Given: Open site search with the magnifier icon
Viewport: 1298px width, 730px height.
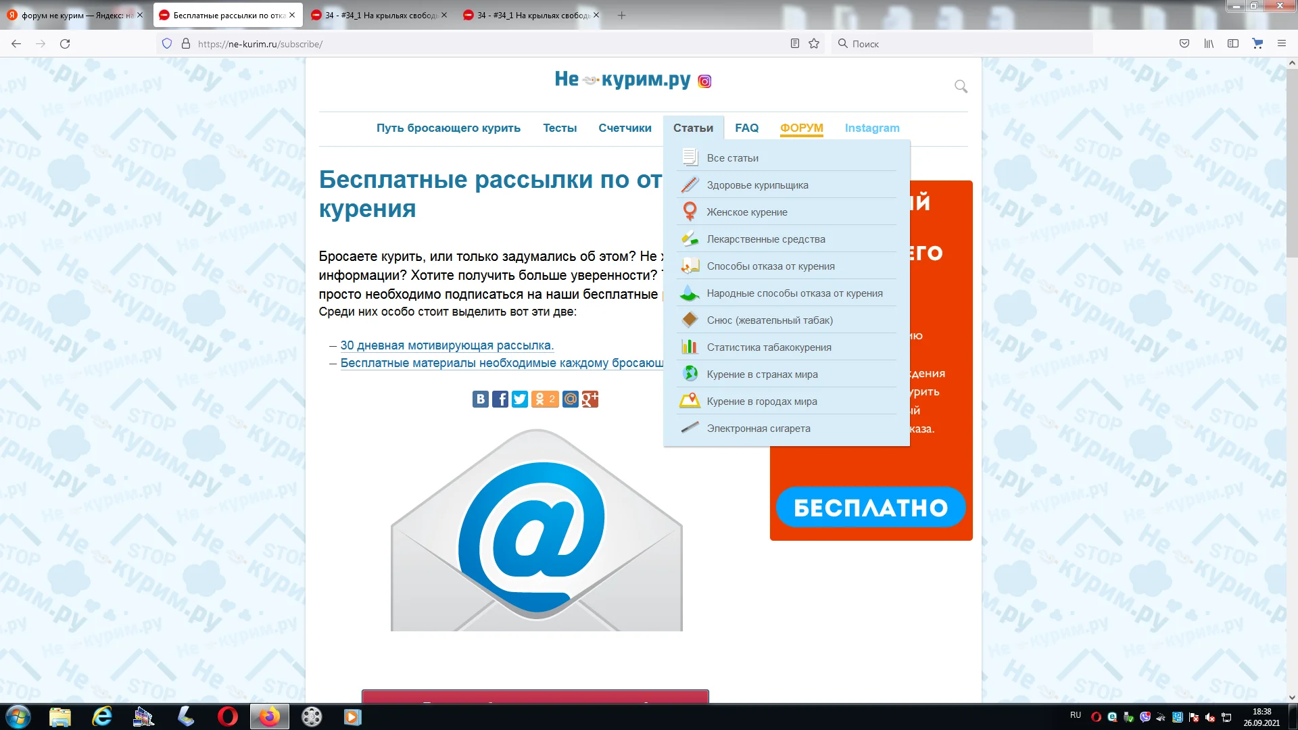Looking at the screenshot, I should coord(961,87).
